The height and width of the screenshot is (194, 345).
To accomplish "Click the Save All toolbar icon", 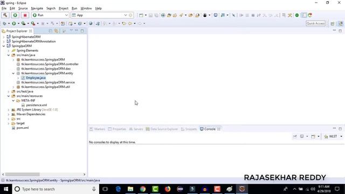I will (156, 15).
